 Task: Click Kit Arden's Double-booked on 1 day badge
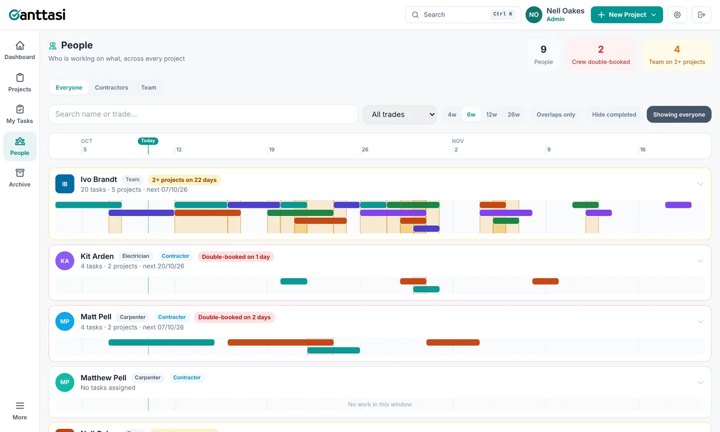pyautogui.click(x=236, y=257)
